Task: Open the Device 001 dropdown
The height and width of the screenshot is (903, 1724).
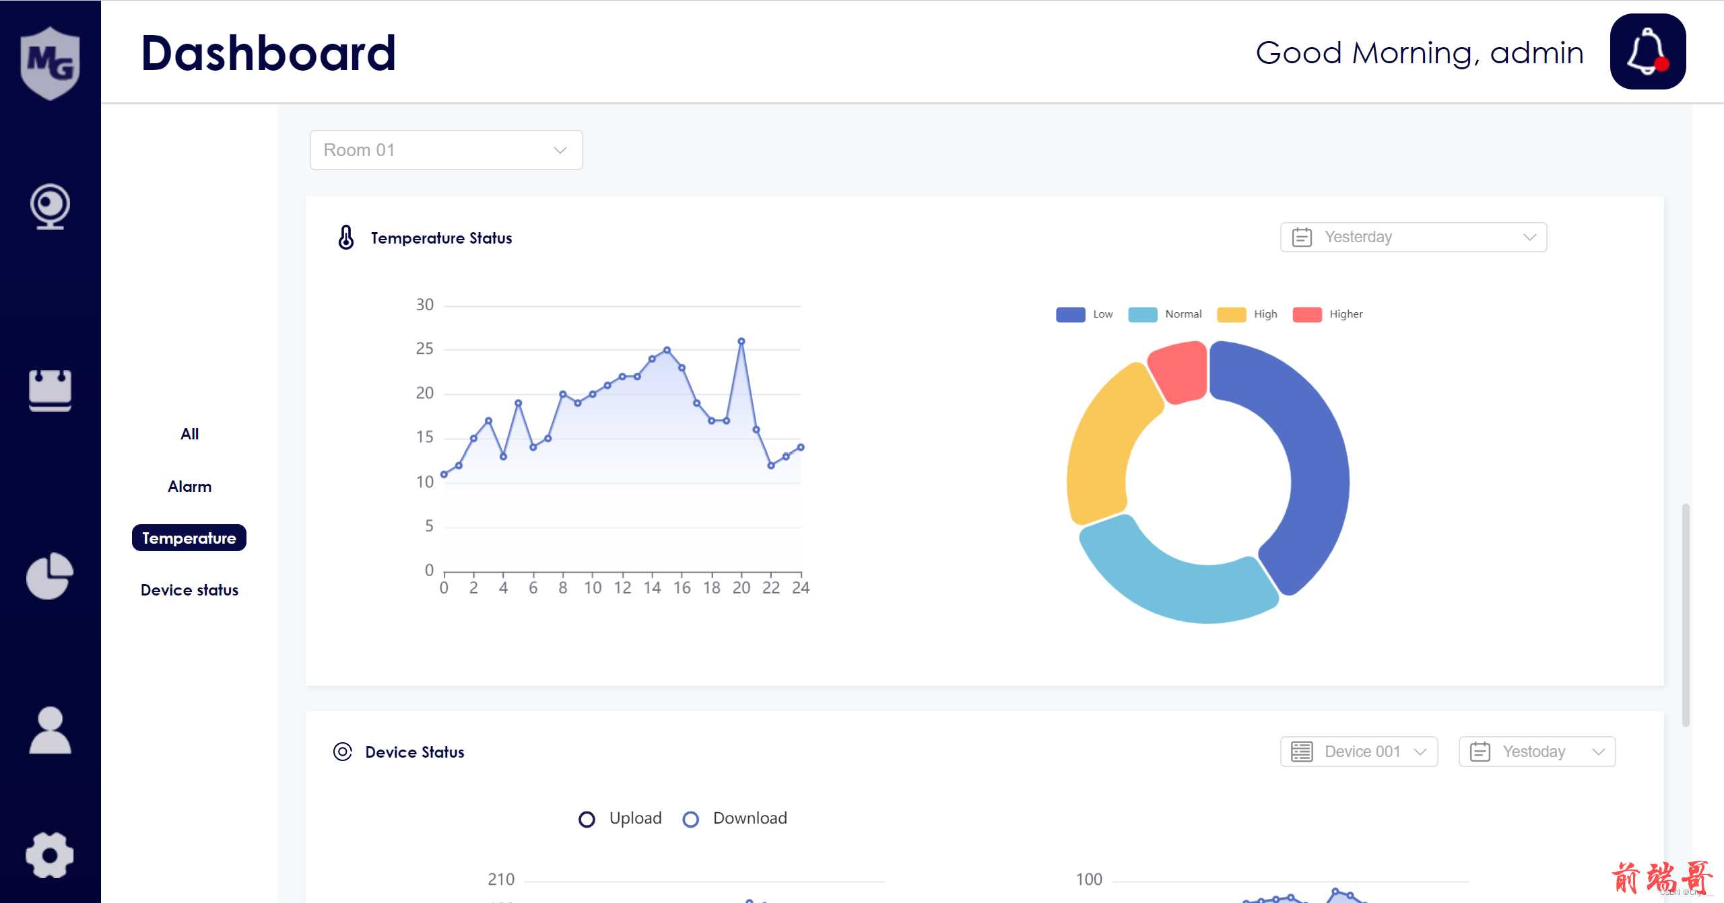Action: click(x=1359, y=752)
